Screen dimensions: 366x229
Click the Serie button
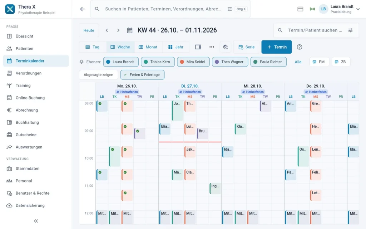coord(247,47)
